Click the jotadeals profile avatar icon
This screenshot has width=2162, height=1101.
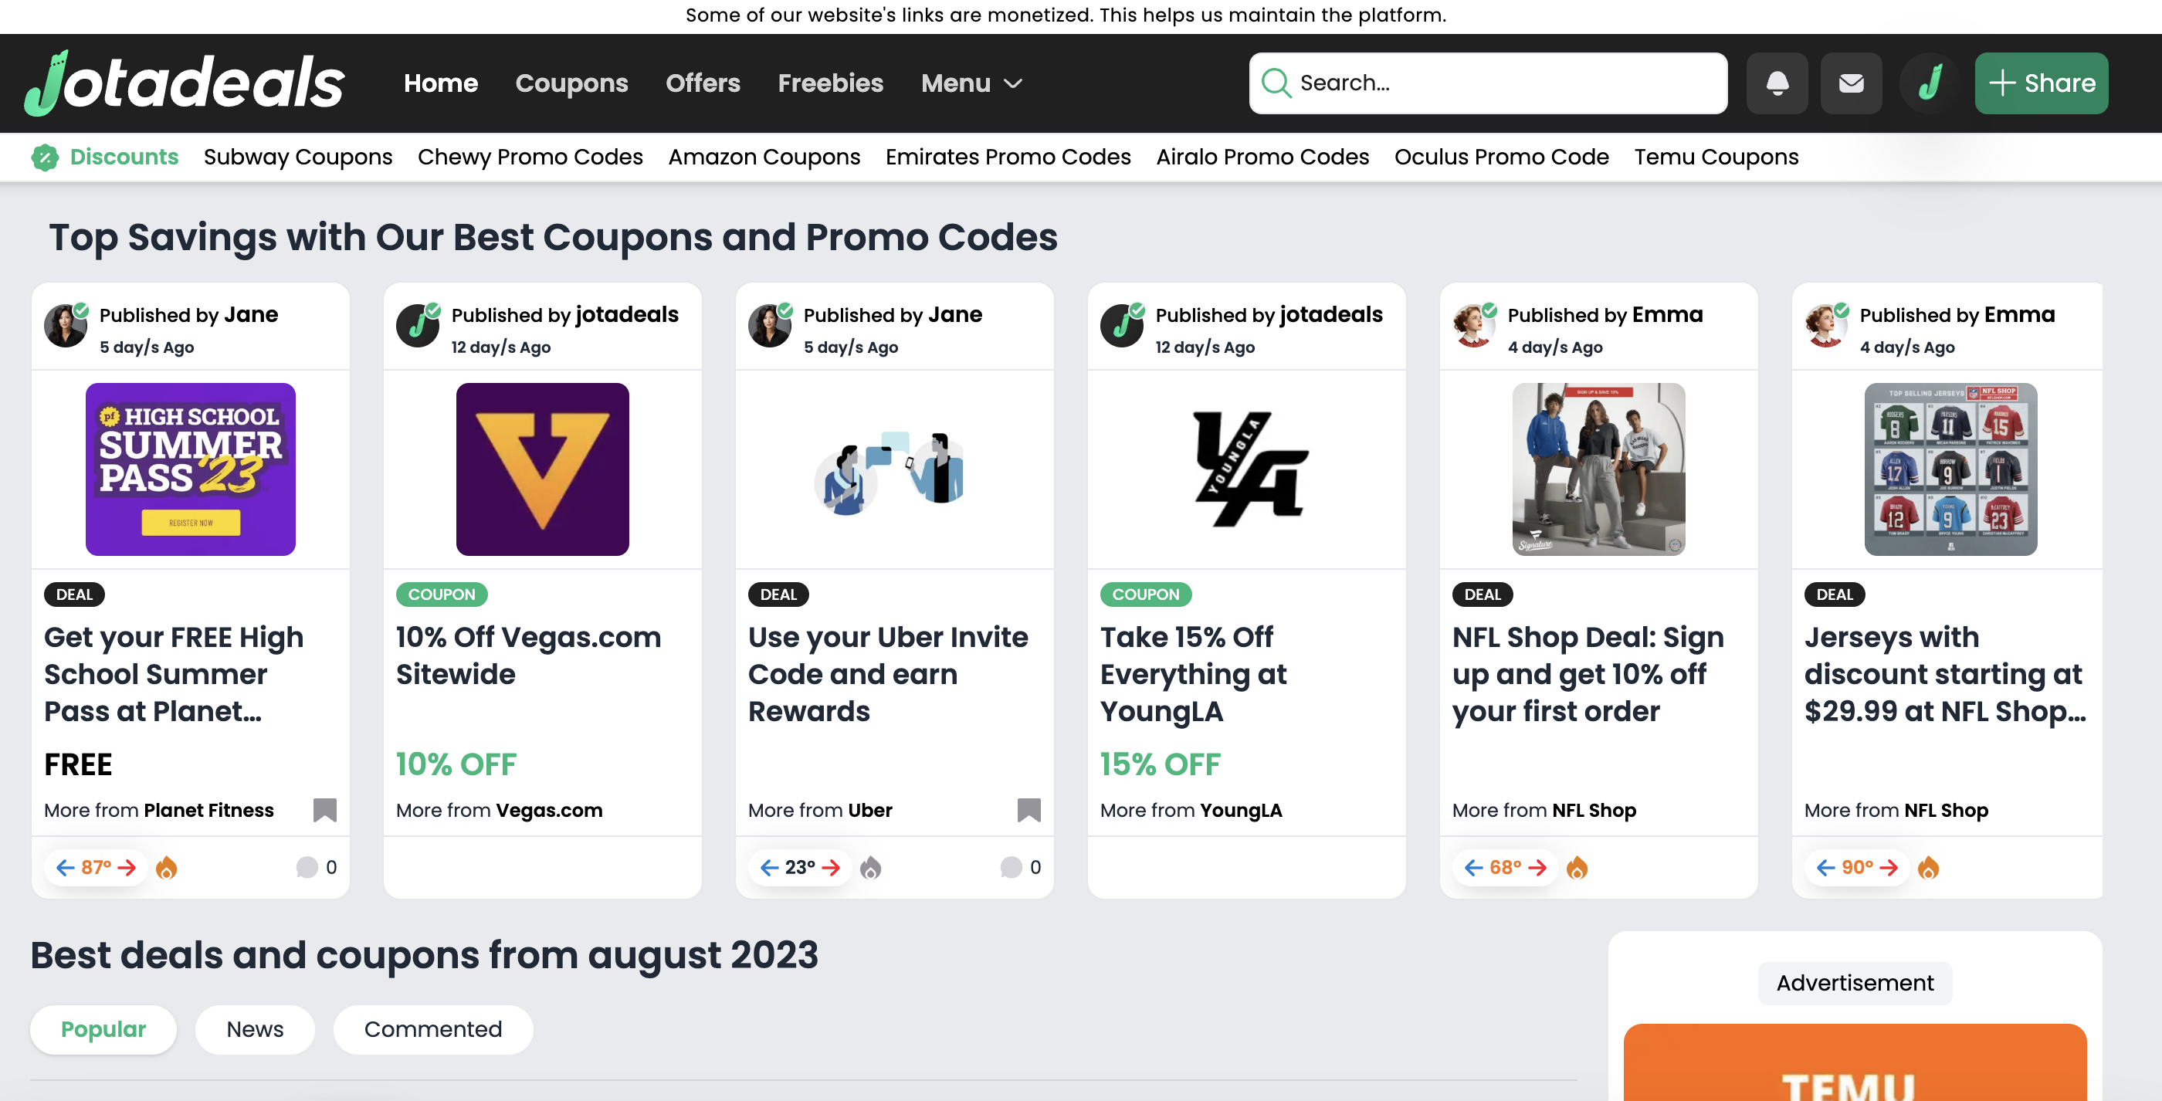point(1930,83)
